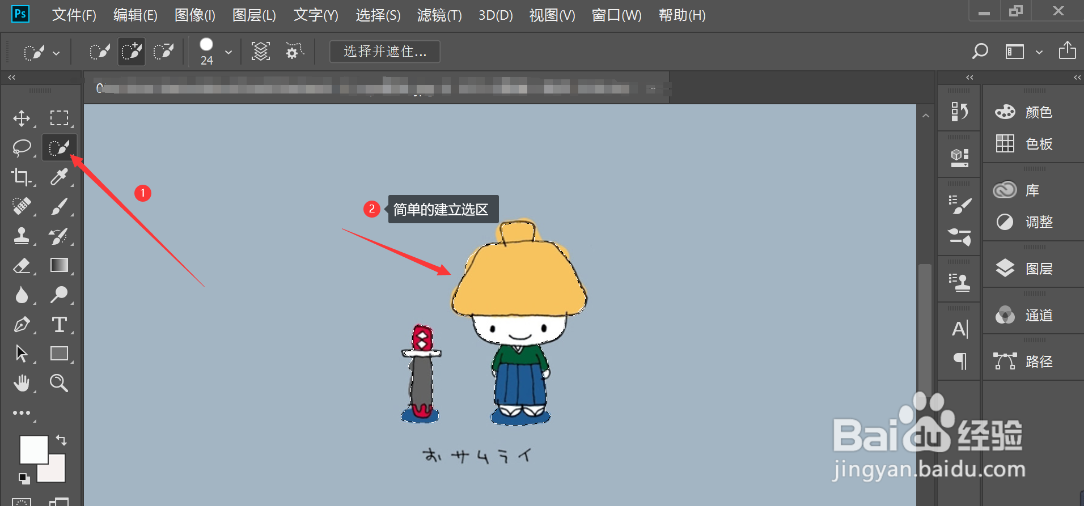Open the 图像(I) menu

[195, 15]
